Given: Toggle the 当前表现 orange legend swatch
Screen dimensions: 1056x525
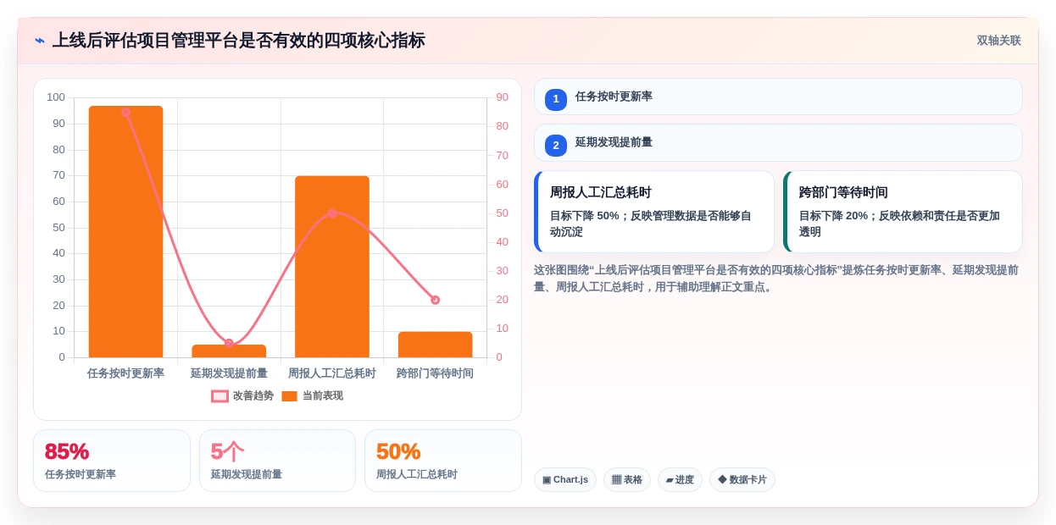Looking at the screenshot, I should (x=289, y=396).
